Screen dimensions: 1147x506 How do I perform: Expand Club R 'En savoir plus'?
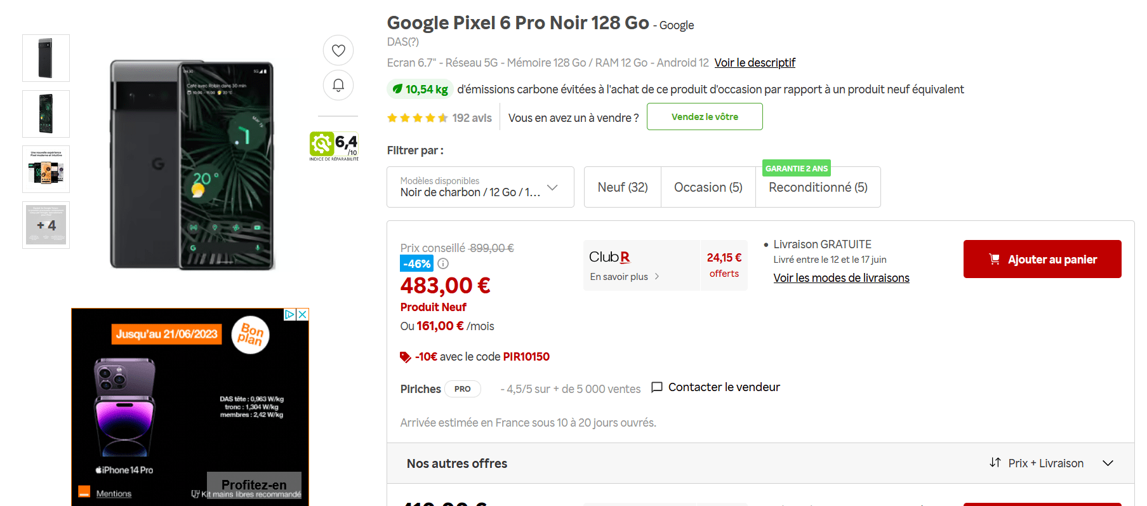point(625,277)
